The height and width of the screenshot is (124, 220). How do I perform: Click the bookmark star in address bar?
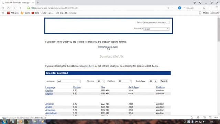click(x=168, y=8)
